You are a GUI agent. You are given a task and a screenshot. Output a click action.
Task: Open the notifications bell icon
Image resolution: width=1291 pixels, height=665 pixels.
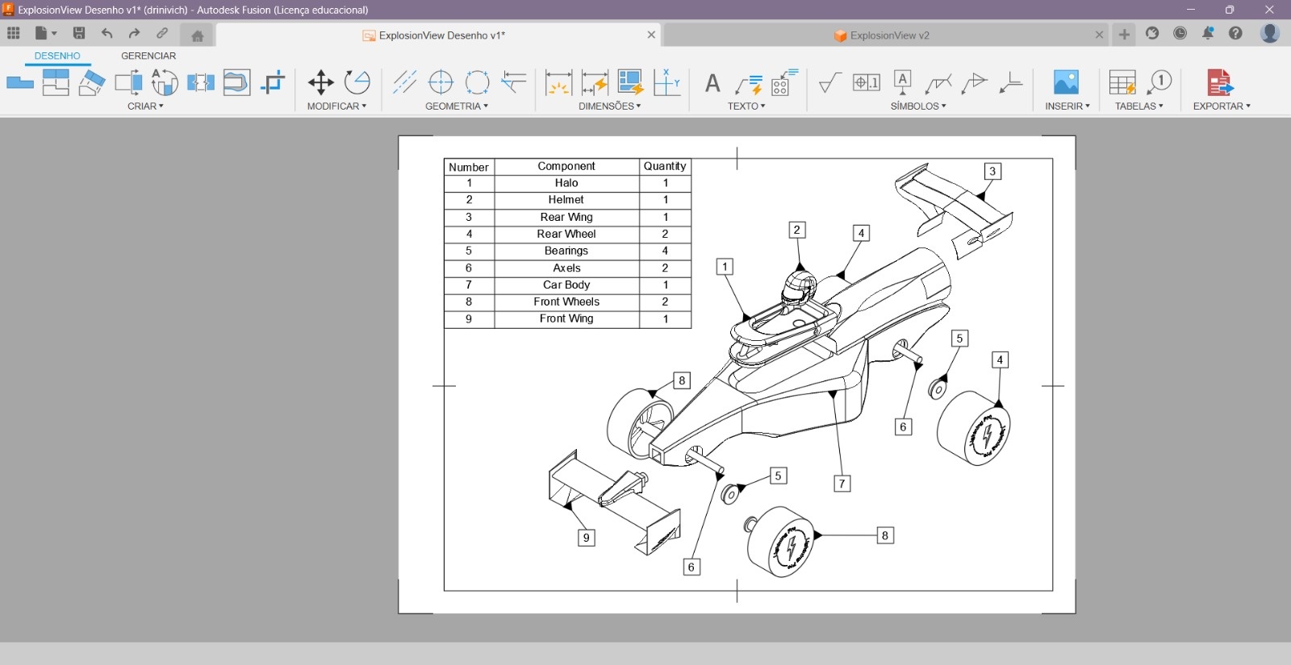[1208, 33]
